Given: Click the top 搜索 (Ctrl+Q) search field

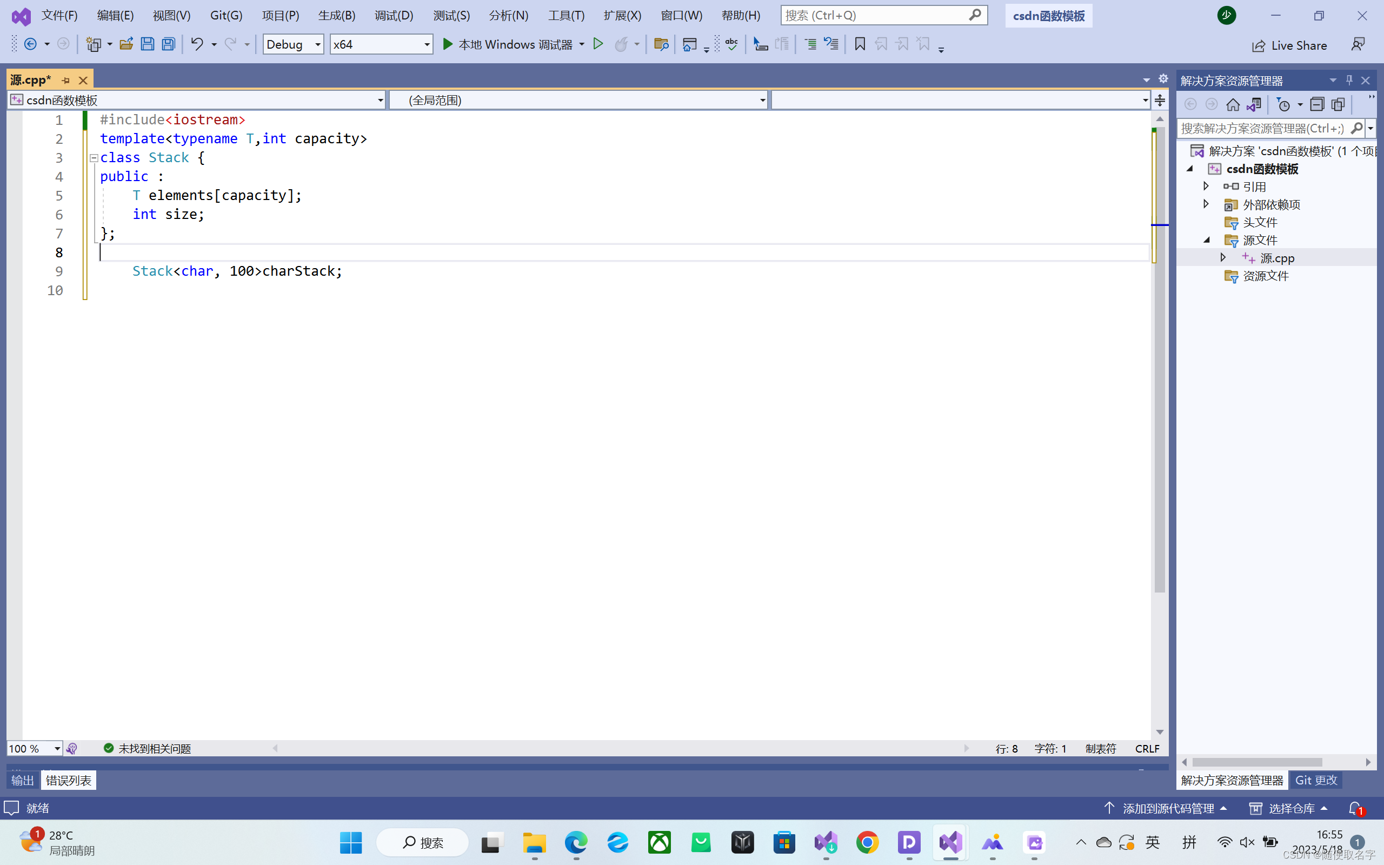Looking at the screenshot, I should pyautogui.click(x=875, y=16).
